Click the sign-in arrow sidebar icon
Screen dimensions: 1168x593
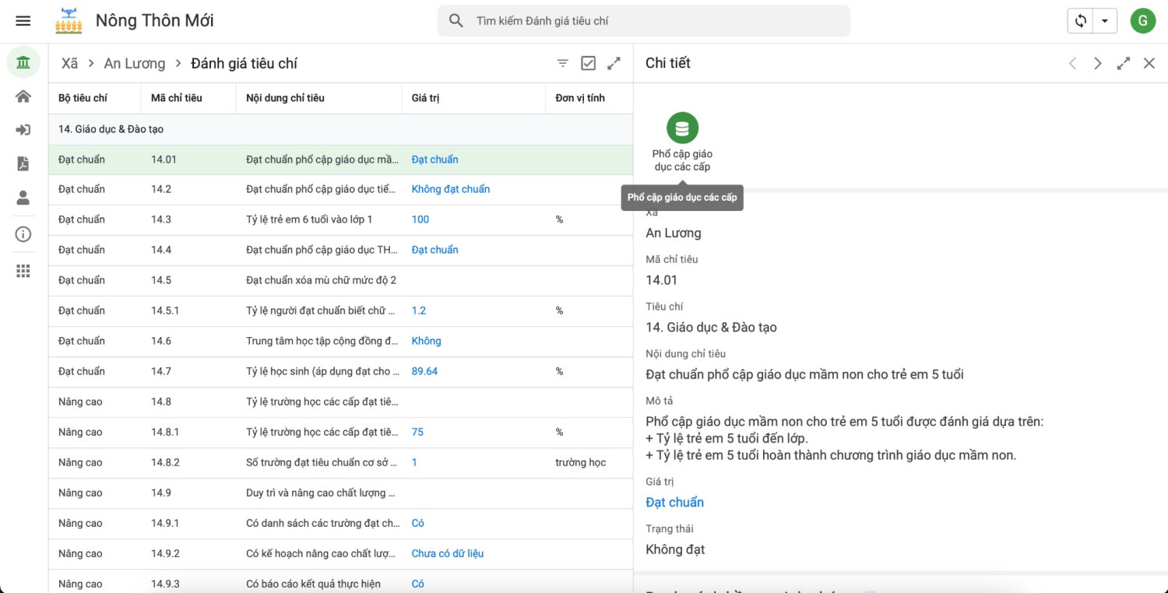23,130
